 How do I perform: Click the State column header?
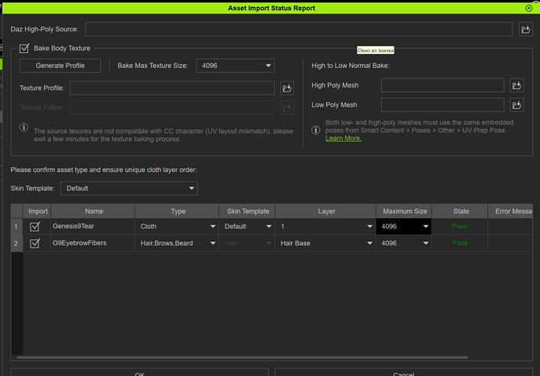tap(460, 211)
